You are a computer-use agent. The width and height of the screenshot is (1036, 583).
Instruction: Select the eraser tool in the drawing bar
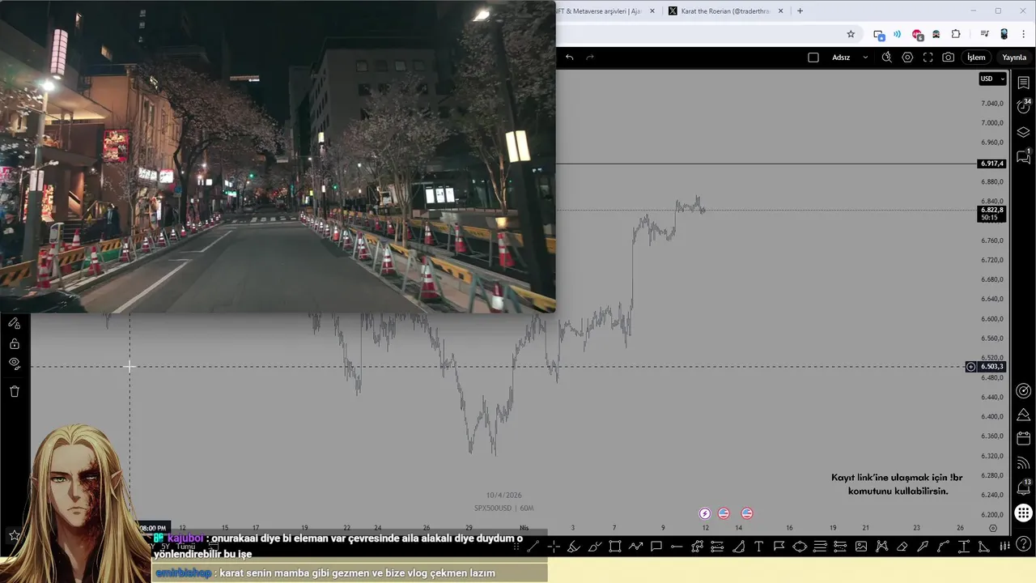coord(902,547)
